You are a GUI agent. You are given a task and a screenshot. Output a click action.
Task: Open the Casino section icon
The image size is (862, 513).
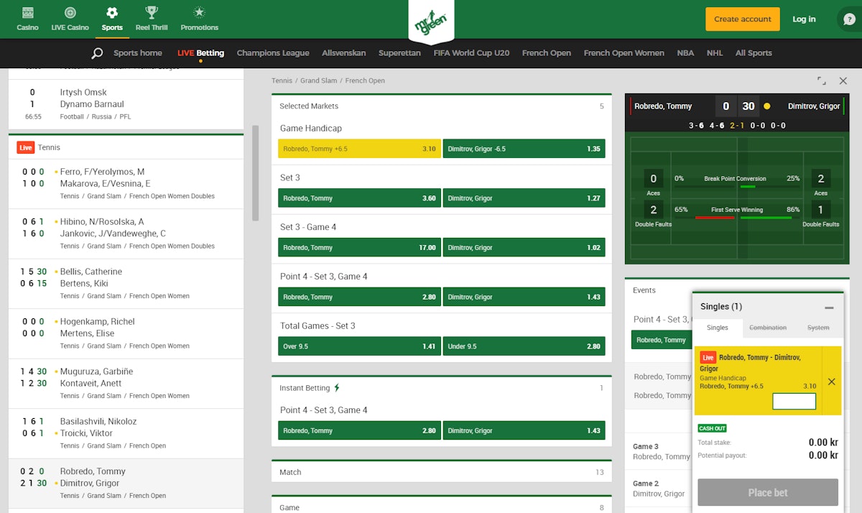(x=27, y=13)
